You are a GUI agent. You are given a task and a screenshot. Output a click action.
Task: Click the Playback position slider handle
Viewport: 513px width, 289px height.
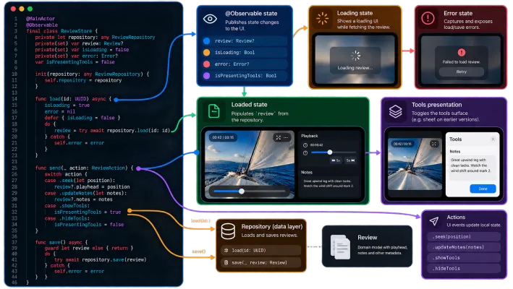click(x=330, y=152)
